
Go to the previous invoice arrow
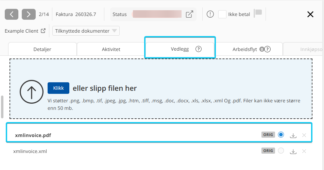(x=12, y=14)
